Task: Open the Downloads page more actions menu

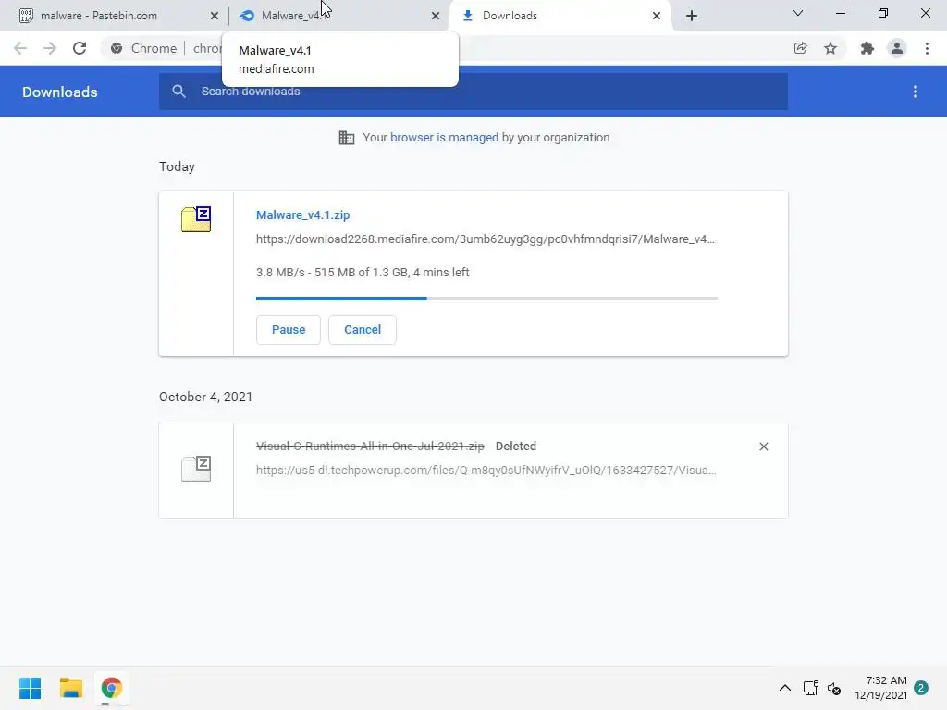Action: [x=915, y=92]
